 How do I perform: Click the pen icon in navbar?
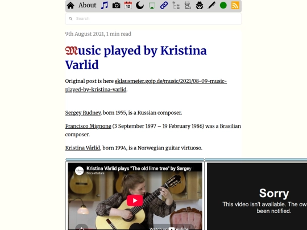[x=211, y=6]
